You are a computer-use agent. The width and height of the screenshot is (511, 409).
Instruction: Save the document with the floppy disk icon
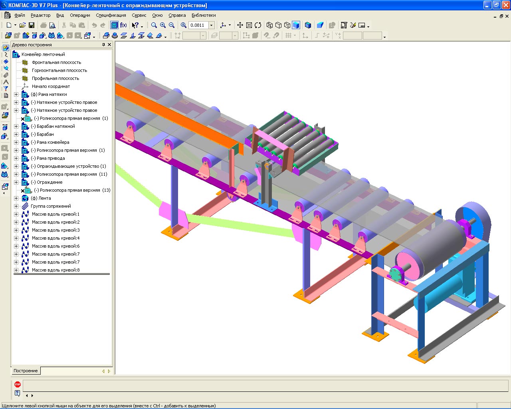(32, 25)
